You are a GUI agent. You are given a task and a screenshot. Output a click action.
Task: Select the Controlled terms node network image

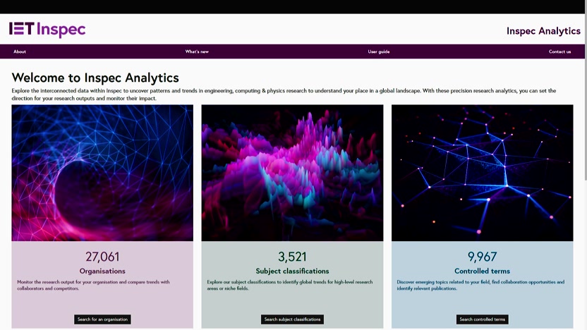tap(482, 173)
